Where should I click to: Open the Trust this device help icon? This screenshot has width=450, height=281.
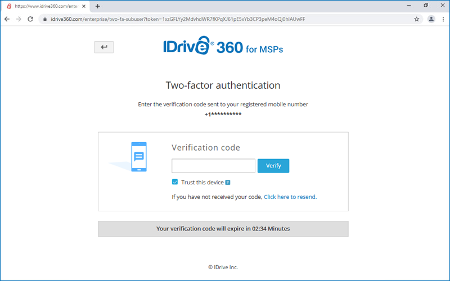click(228, 182)
